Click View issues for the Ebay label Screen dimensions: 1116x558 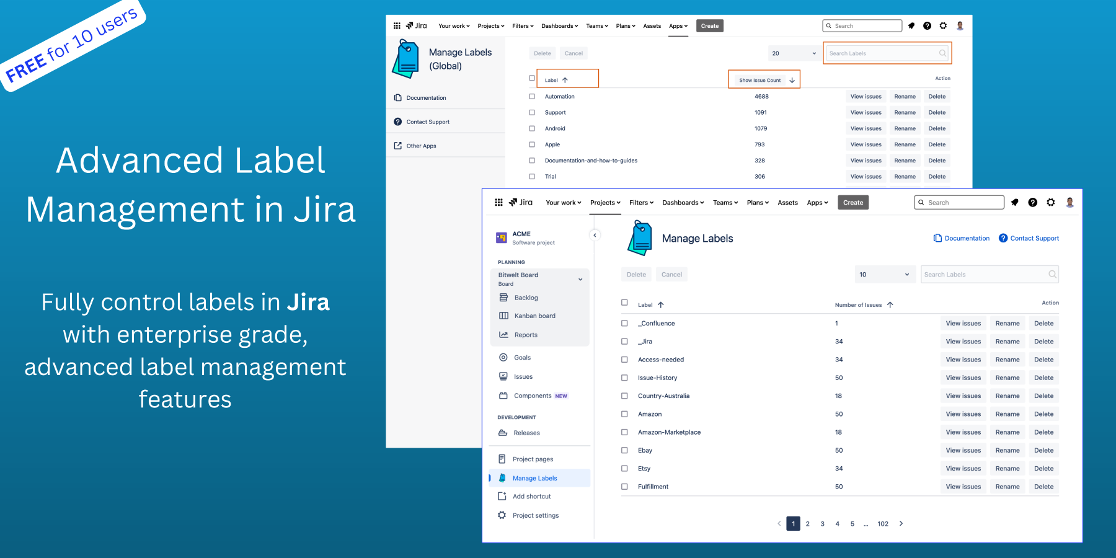point(963,450)
